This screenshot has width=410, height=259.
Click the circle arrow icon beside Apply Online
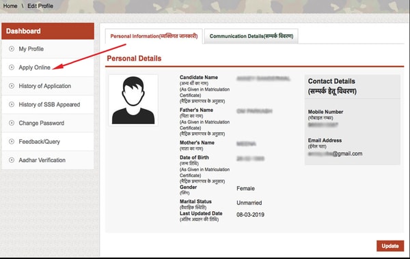[12, 67]
